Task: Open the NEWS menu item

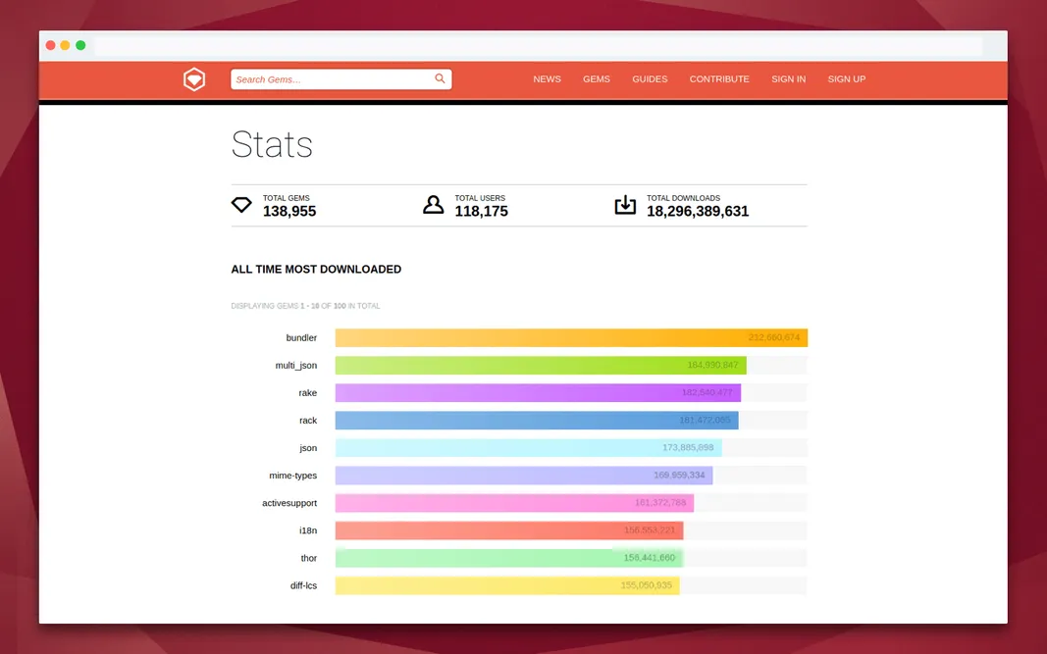Action: [x=547, y=79]
